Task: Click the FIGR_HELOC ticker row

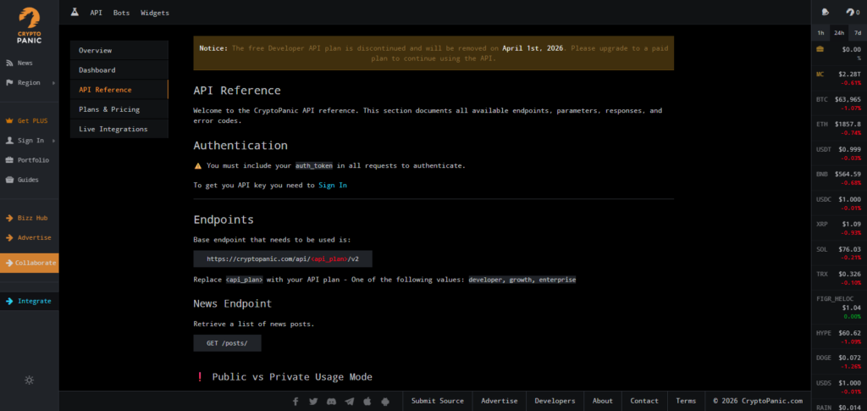Action: coord(839,308)
